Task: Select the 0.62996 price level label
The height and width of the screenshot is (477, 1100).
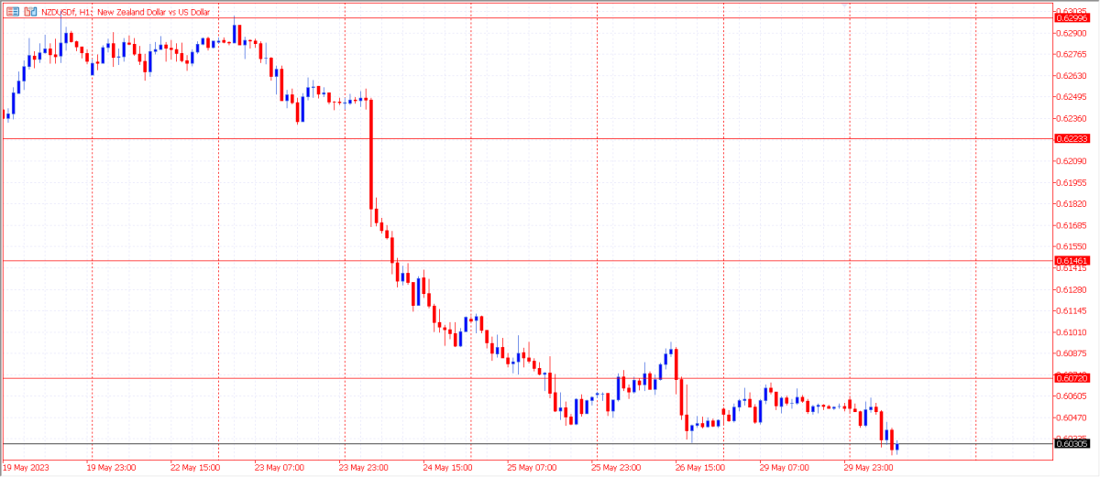Action: click(1071, 17)
